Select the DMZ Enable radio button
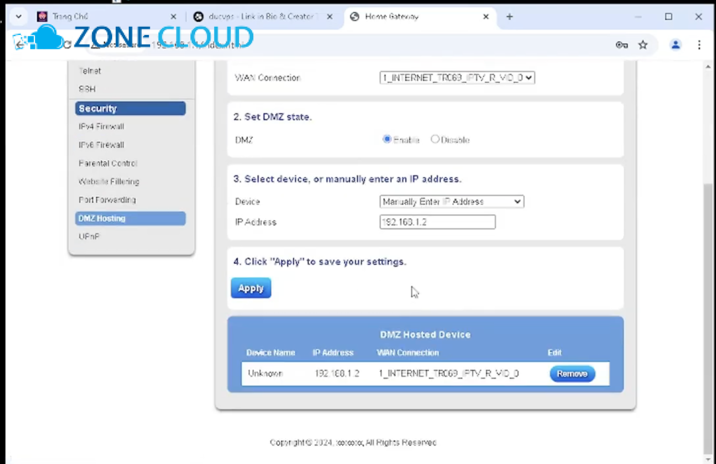 click(x=387, y=139)
